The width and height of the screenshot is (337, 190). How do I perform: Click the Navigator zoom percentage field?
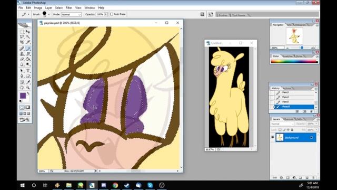click(x=277, y=47)
